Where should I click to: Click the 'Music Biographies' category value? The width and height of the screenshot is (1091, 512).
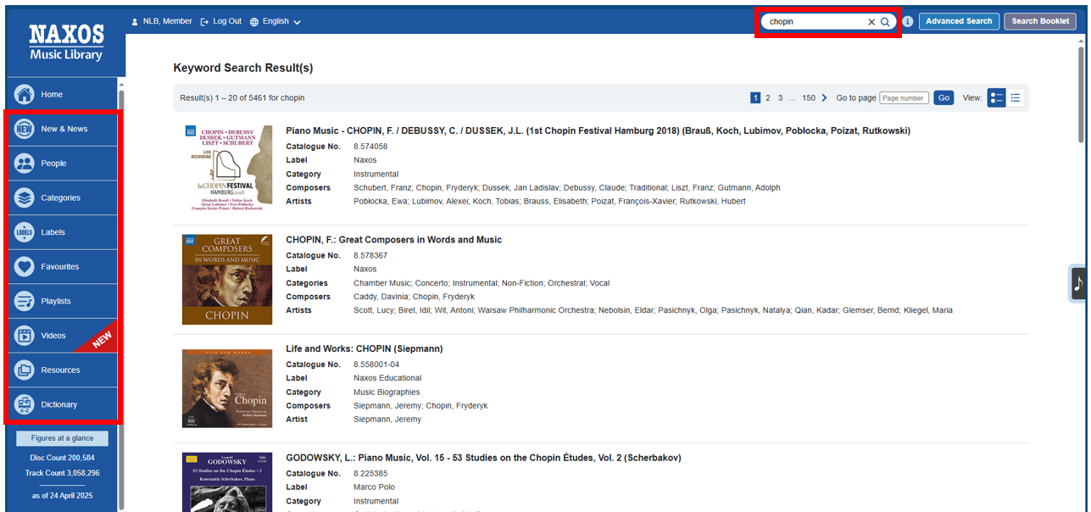click(x=387, y=392)
